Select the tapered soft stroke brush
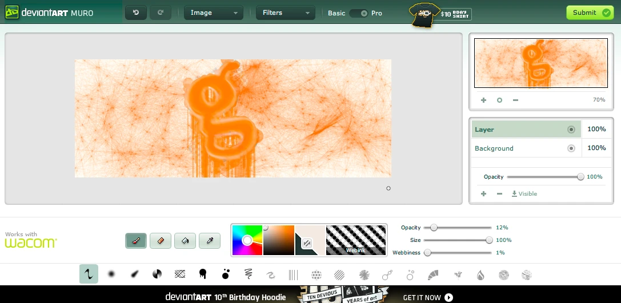The image size is (621, 303). [134, 274]
